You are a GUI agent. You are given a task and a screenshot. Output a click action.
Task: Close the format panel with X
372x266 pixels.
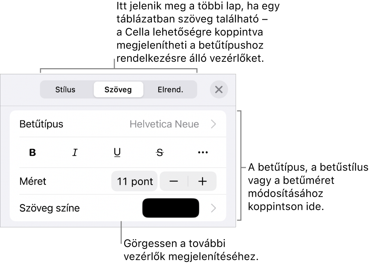(219, 90)
